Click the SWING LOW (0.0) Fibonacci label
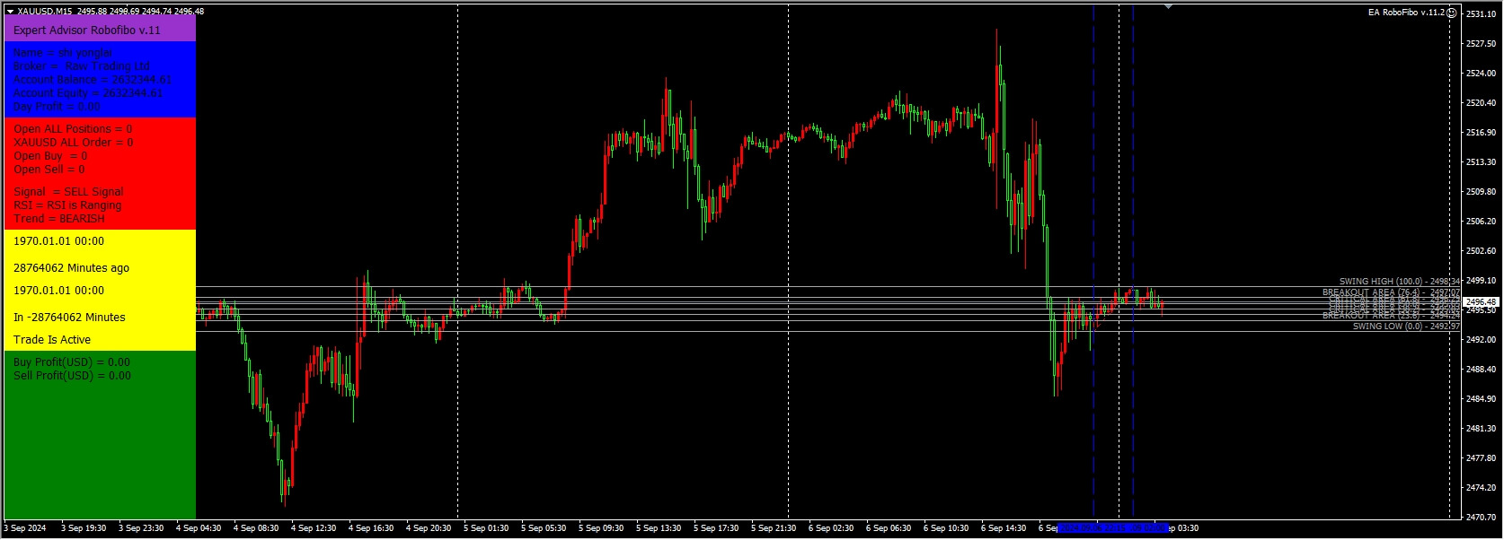The image size is (1504, 540). pos(1406,327)
